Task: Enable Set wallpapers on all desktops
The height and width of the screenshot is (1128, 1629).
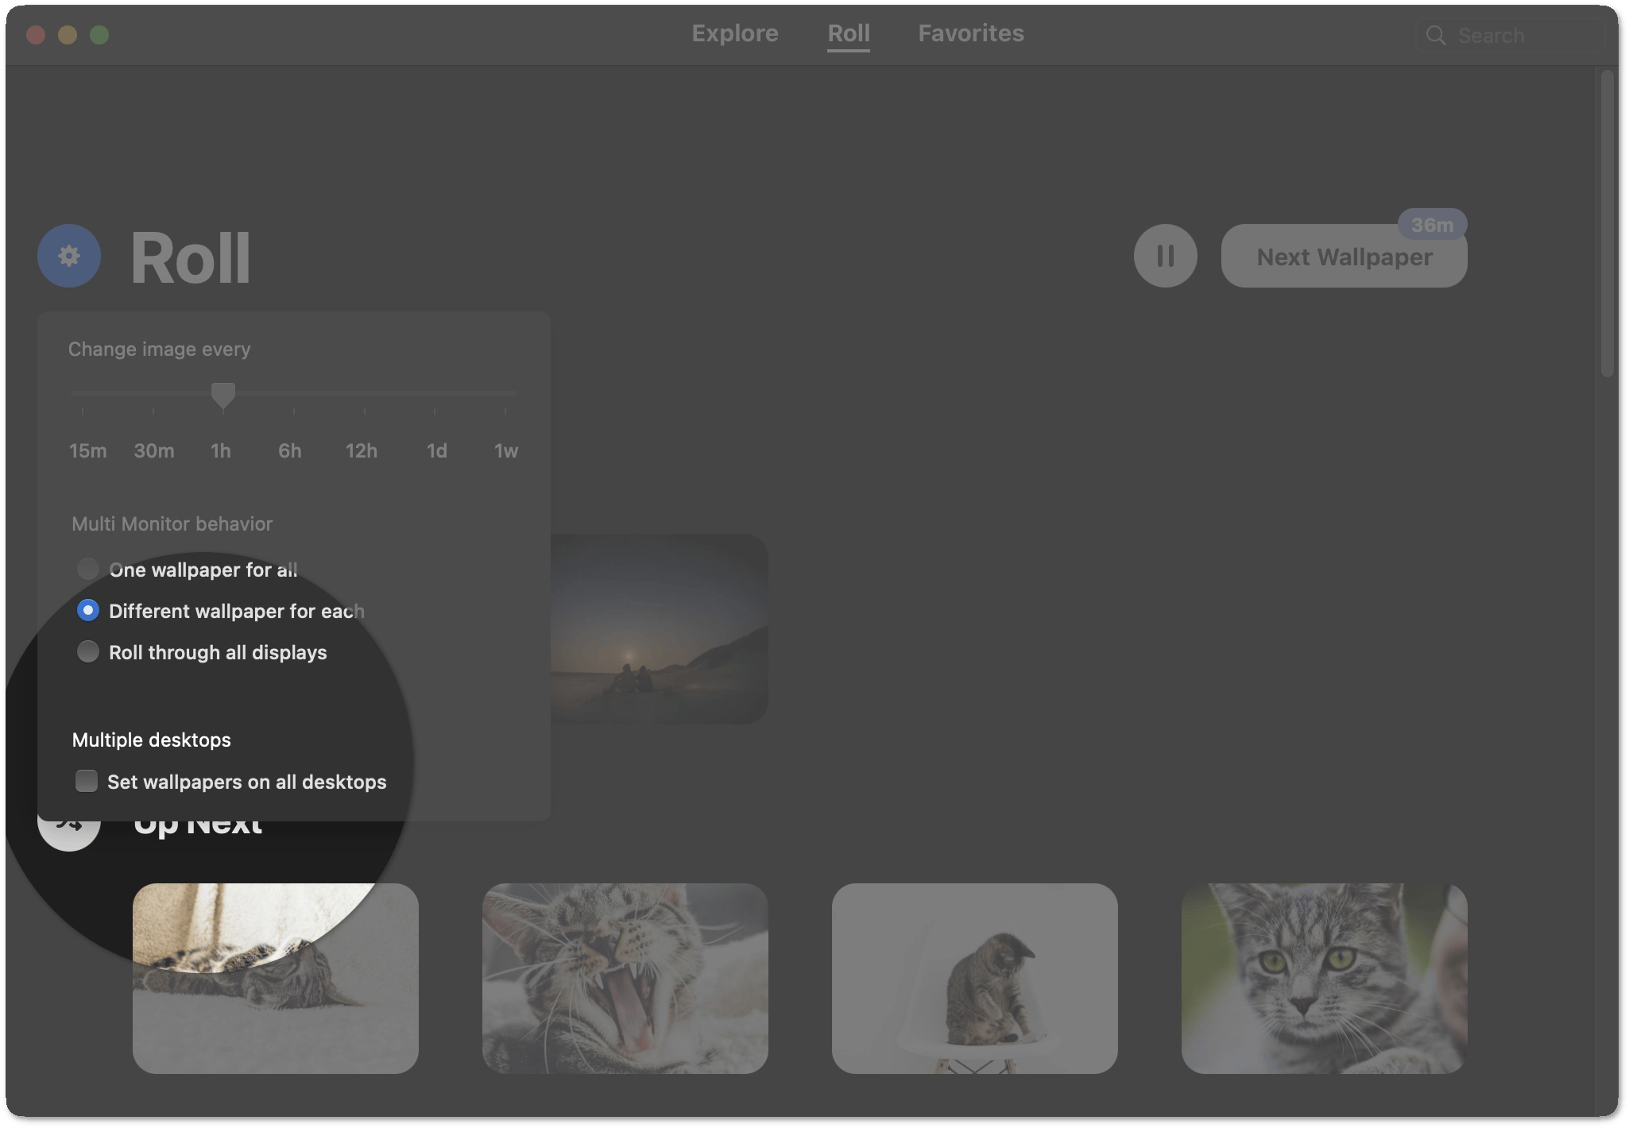Action: point(87,781)
